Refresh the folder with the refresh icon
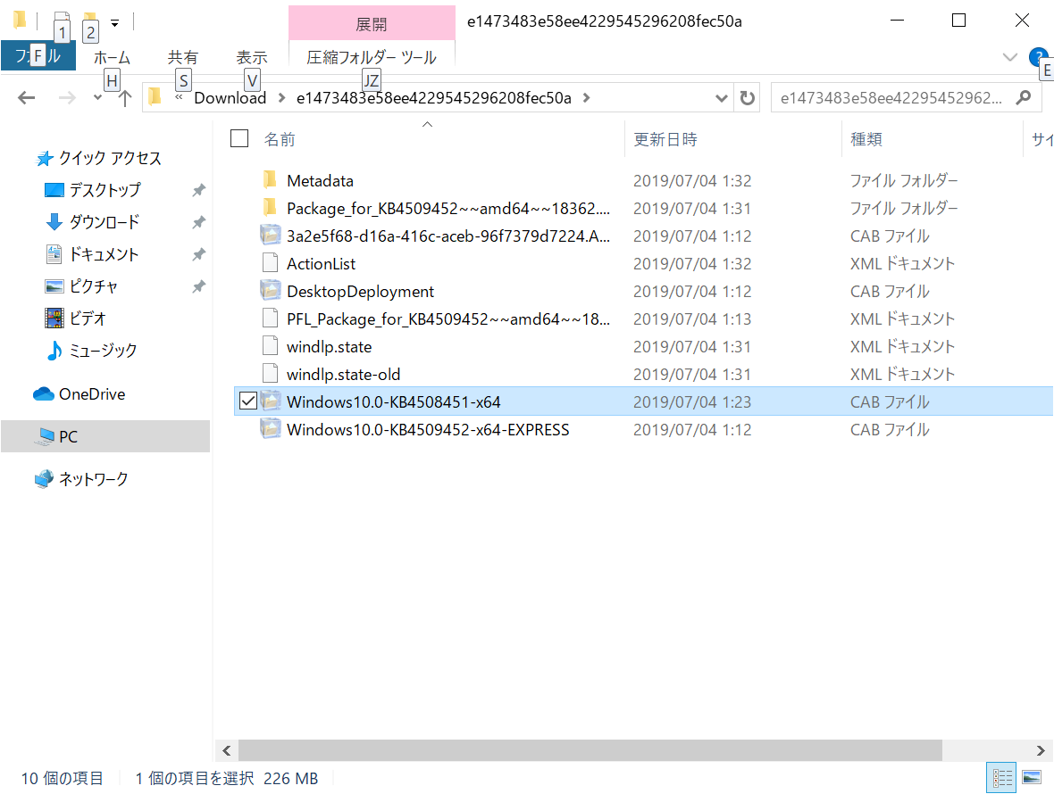The width and height of the screenshot is (1054, 794). point(748,97)
